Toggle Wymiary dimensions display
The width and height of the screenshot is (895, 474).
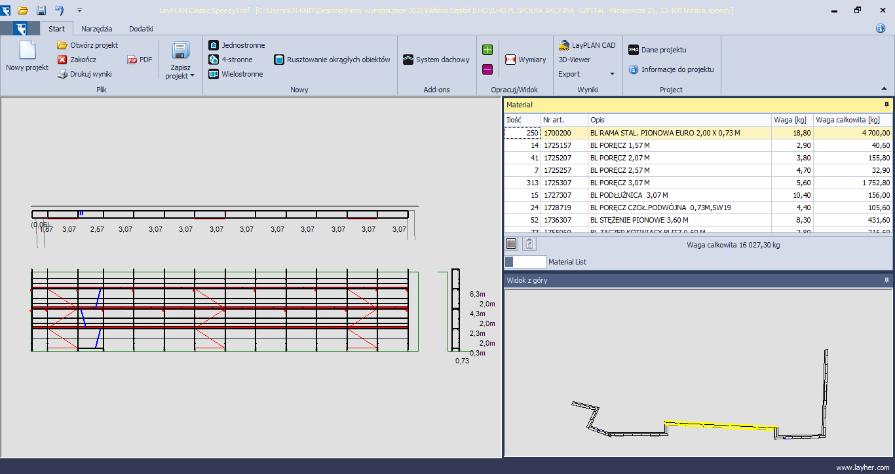coord(525,60)
